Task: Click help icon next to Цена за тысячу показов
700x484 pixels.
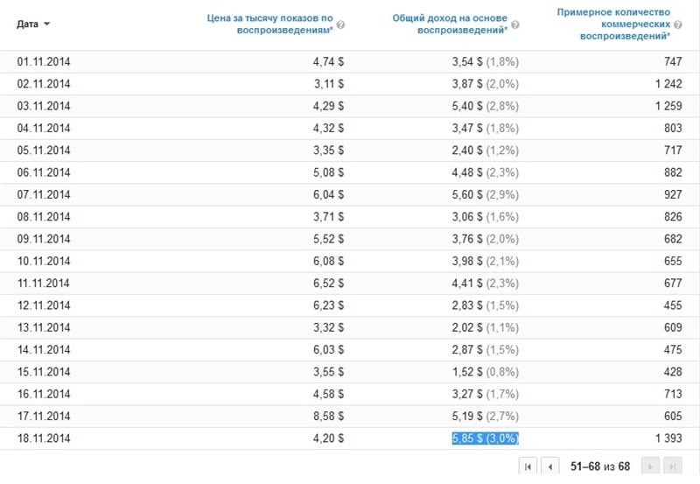Action: (340, 25)
